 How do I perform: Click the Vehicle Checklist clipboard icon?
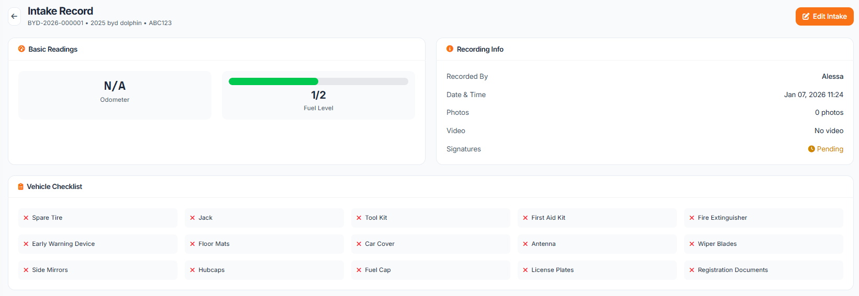tap(20, 187)
